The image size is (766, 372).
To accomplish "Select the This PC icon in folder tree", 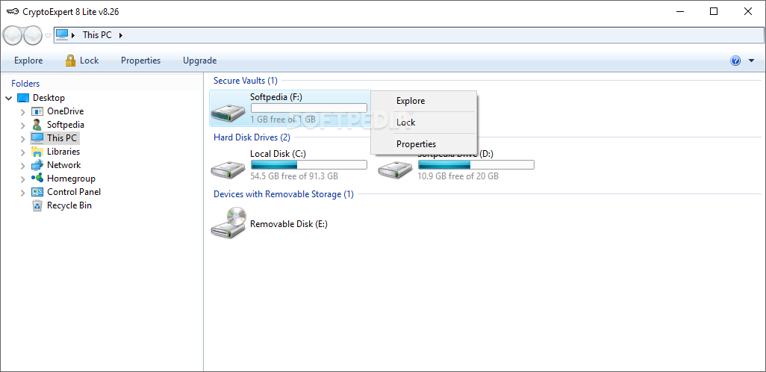I will [37, 138].
